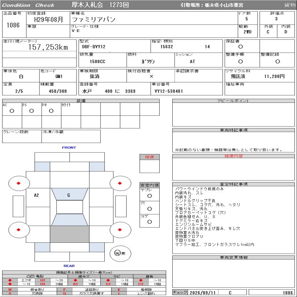Select the model code DBF-BVY12
The width and height of the screenshot is (297, 297).
coord(94,47)
